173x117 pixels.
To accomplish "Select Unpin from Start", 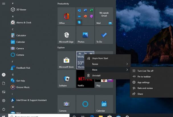I will 100,58.
